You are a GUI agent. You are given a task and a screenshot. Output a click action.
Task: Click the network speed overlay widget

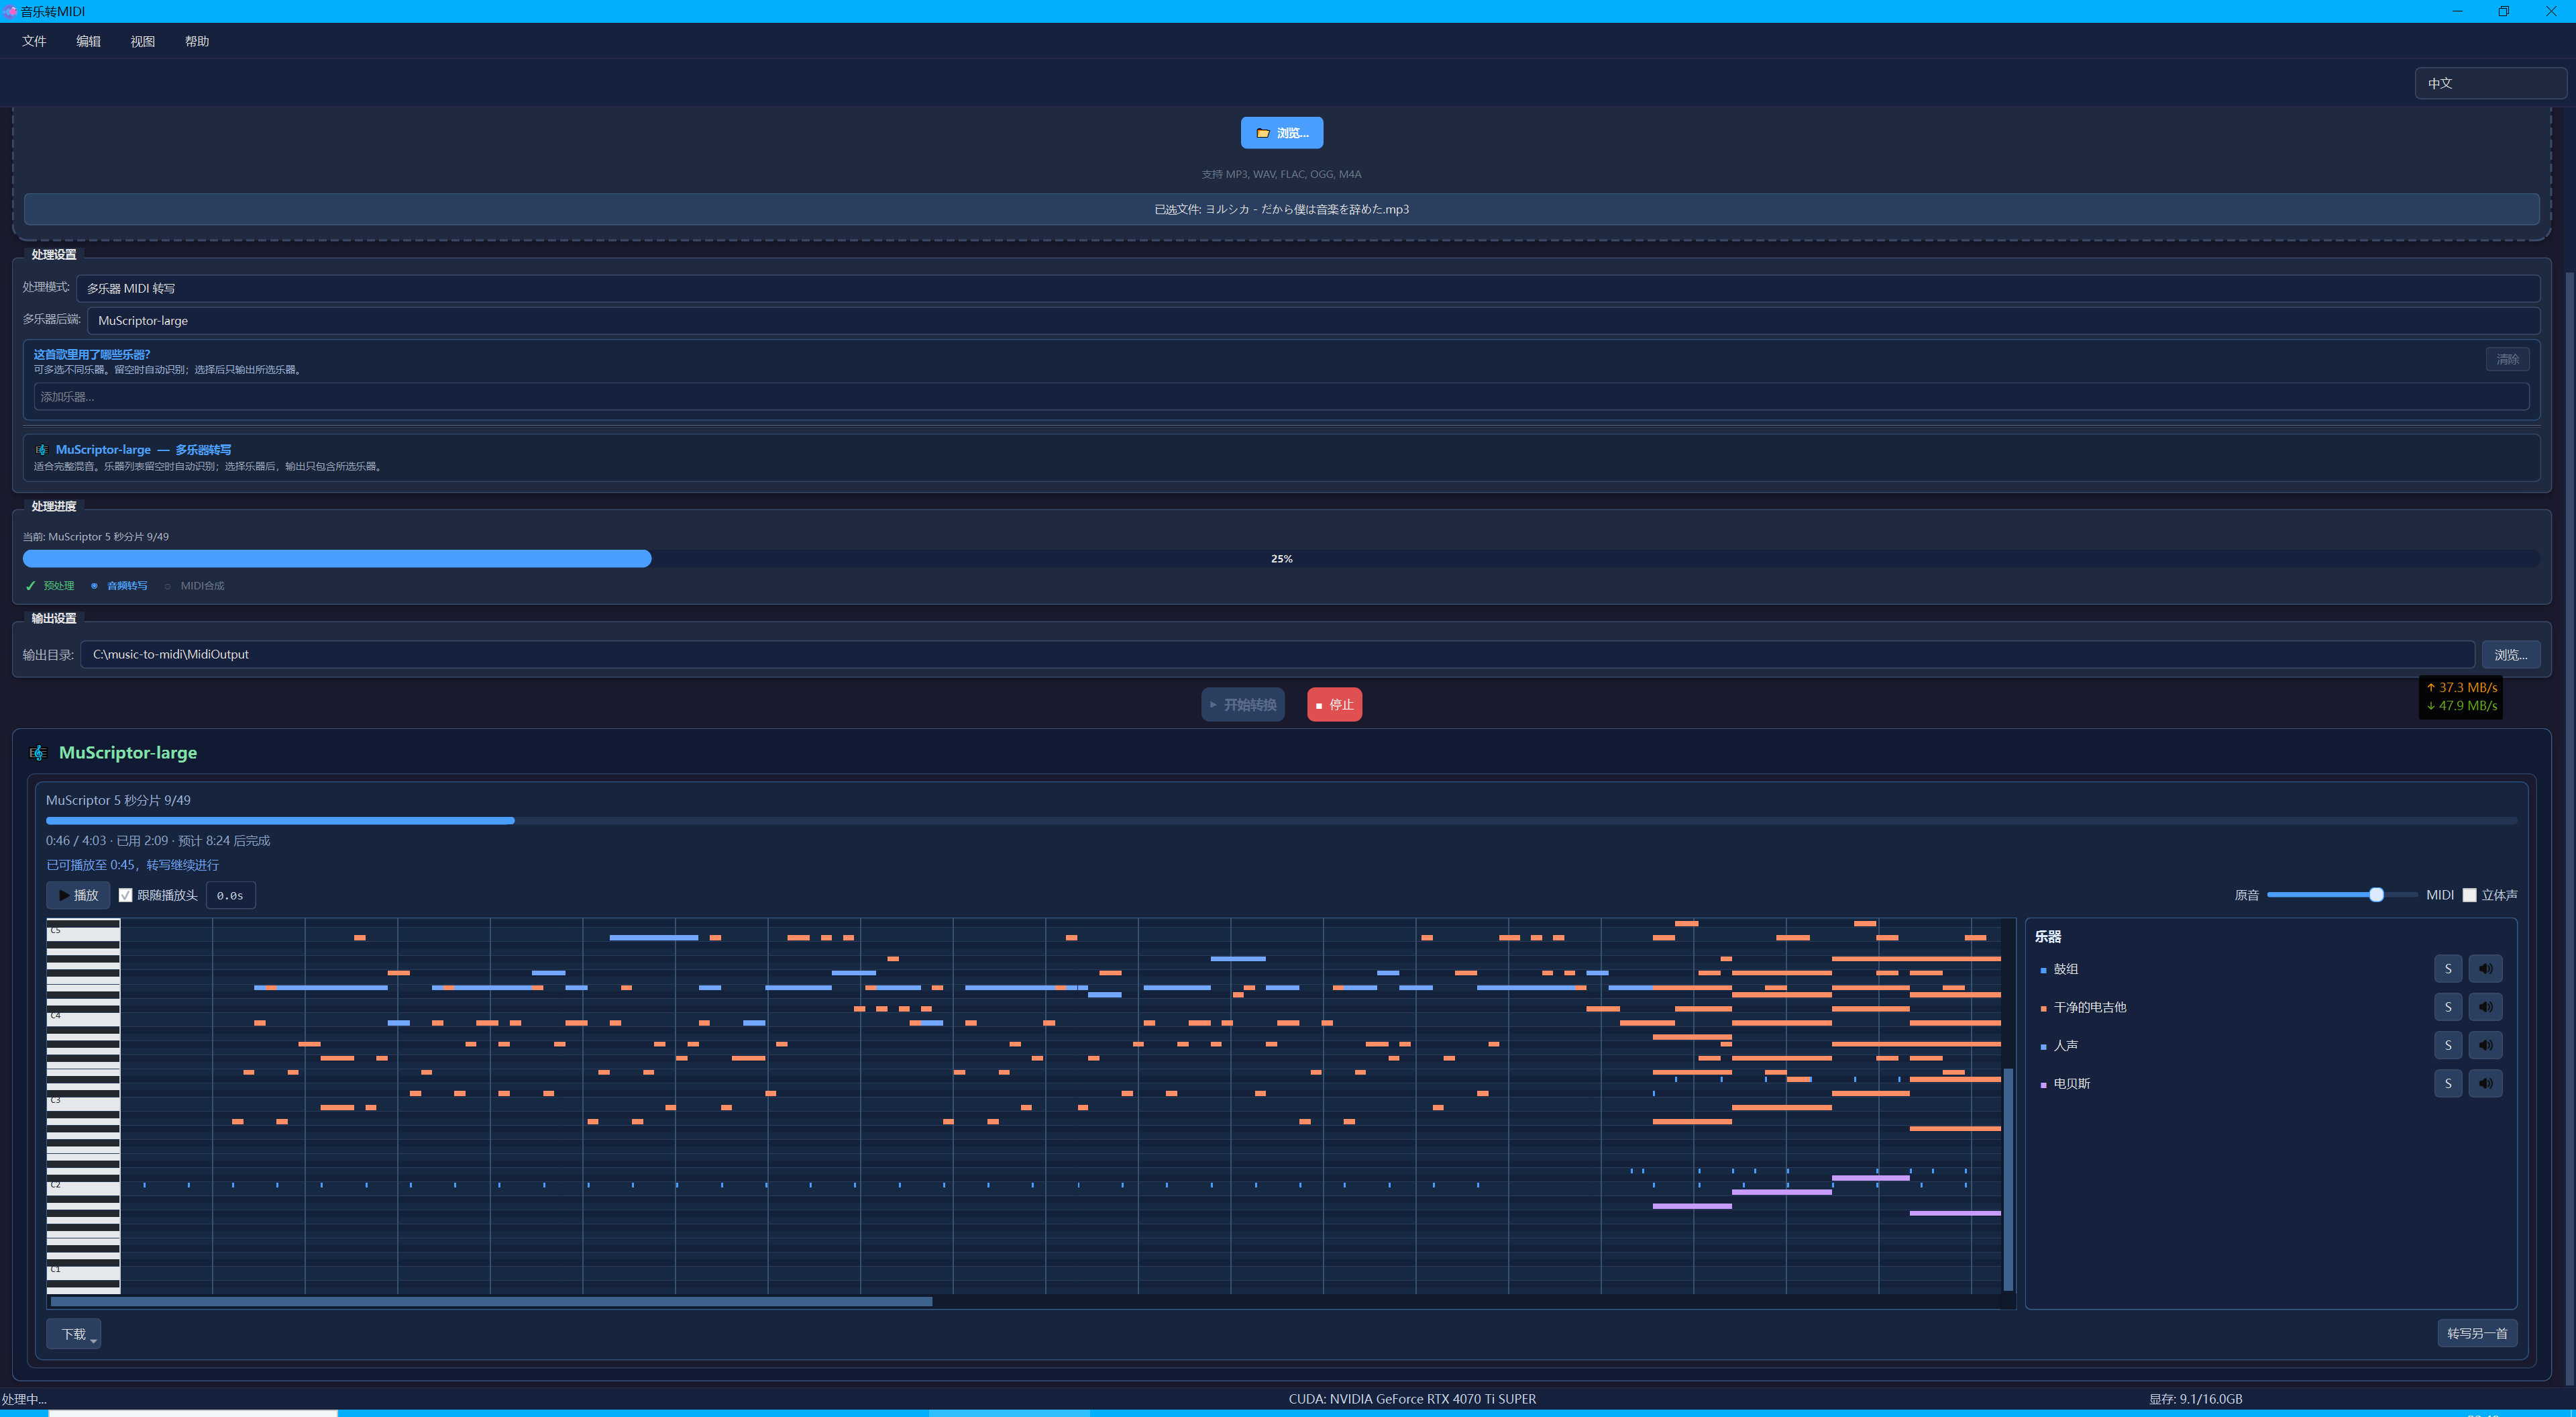2461,697
